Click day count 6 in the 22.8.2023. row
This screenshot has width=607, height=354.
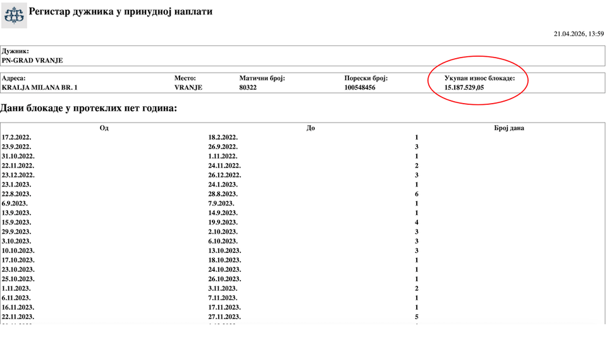tap(417, 194)
